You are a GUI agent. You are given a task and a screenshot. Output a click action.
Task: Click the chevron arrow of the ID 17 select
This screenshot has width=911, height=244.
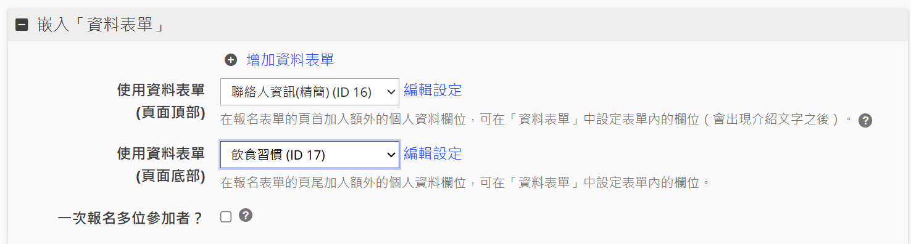click(390, 155)
